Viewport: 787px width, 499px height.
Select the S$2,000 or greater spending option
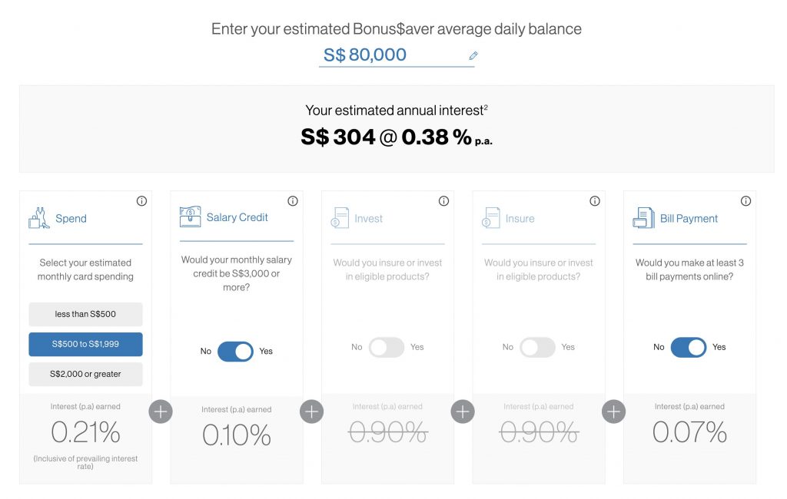[85, 374]
